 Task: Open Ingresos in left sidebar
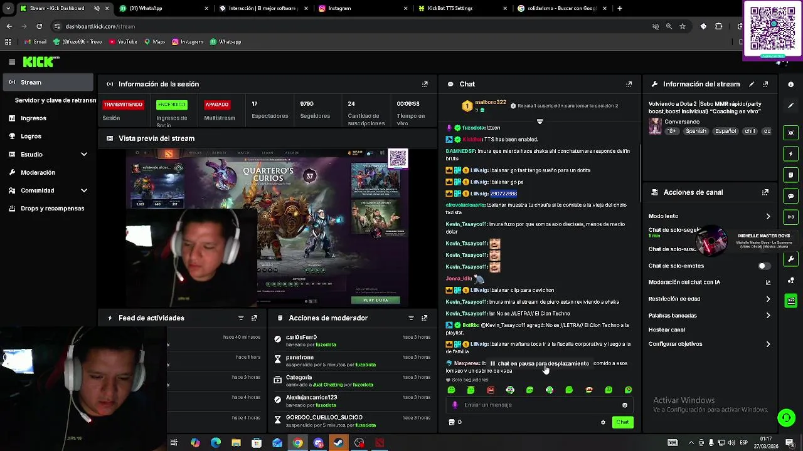[48, 118]
